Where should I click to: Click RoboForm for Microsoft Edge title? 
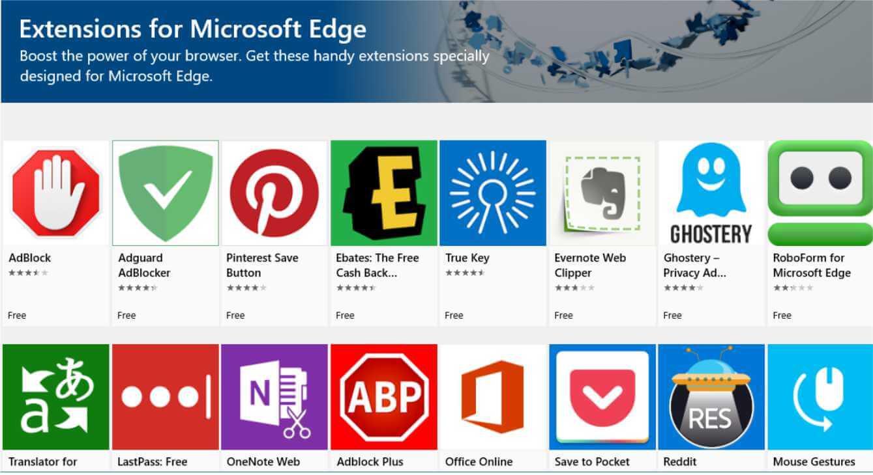click(812, 265)
